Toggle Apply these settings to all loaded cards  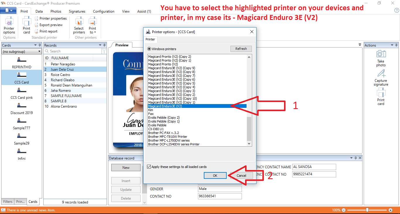pos(149,167)
